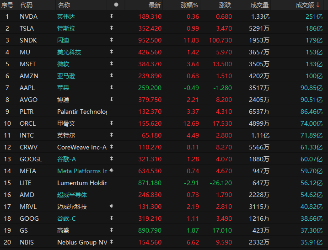Select the NVDA ticker code
Image resolution: width=328 pixels, height=250 pixels.
click(x=29, y=16)
